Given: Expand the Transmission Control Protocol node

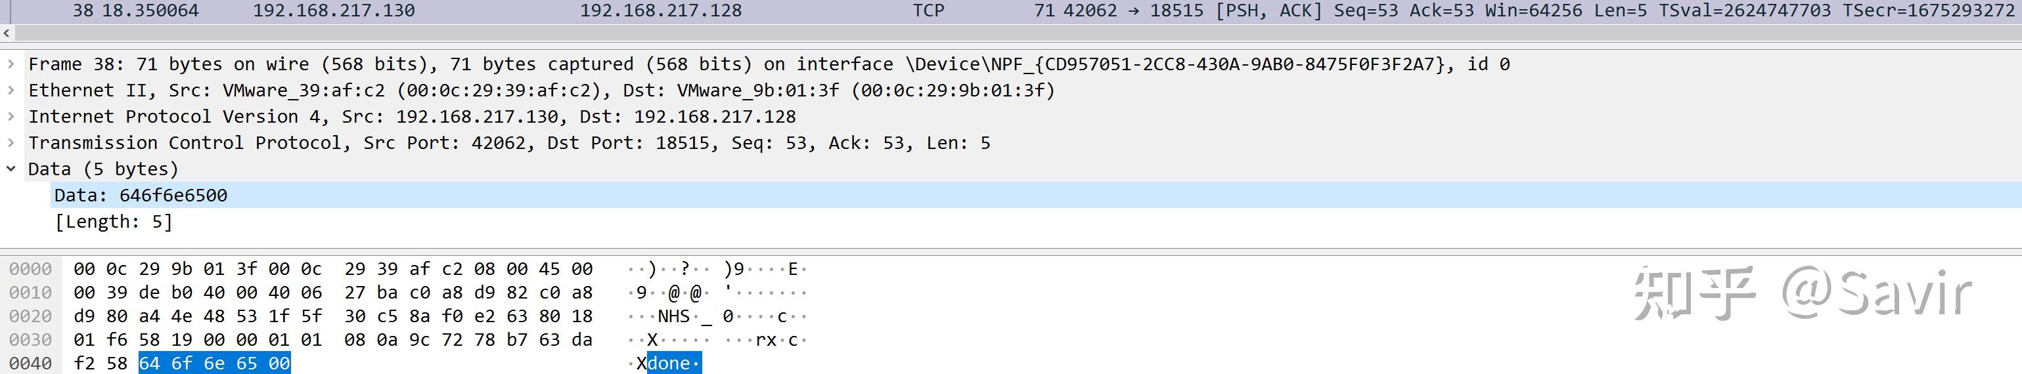Looking at the screenshot, I should coord(11,142).
